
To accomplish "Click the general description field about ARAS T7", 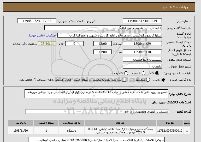I will (x=96, y=94).
